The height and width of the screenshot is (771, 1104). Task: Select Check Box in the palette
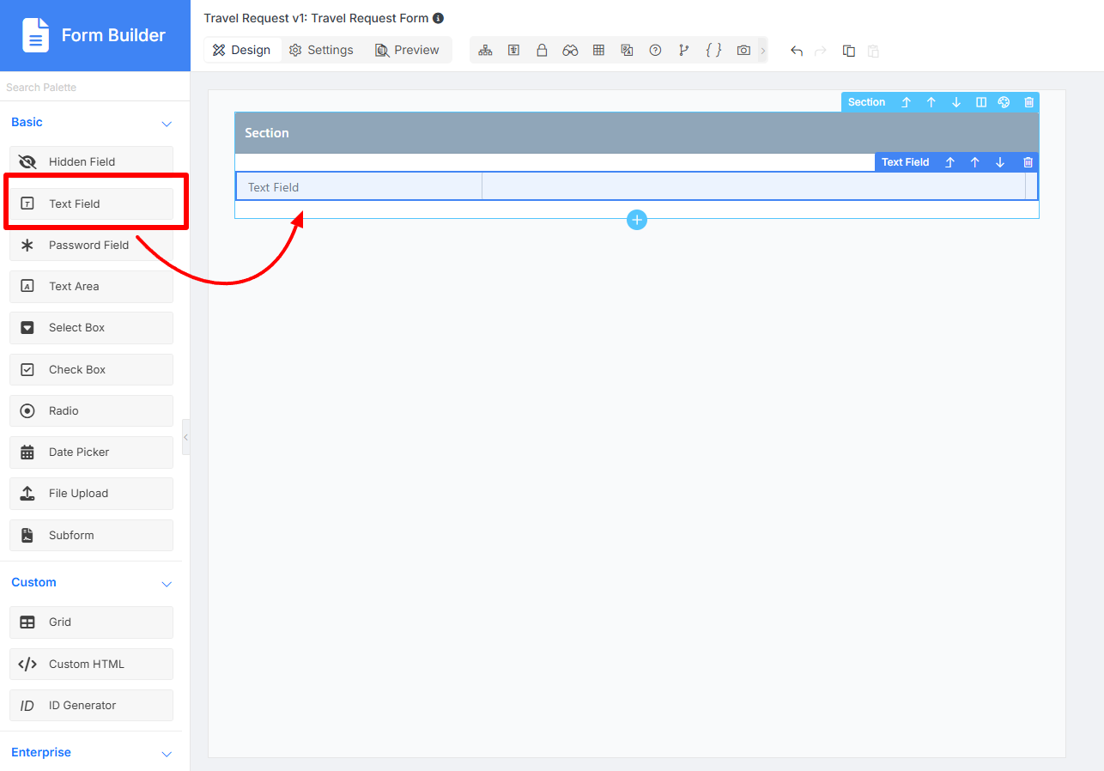[91, 369]
